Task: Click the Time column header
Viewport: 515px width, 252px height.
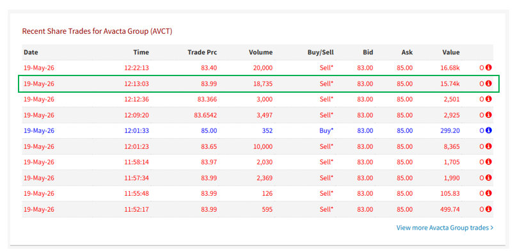Action: [x=141, y=52]
